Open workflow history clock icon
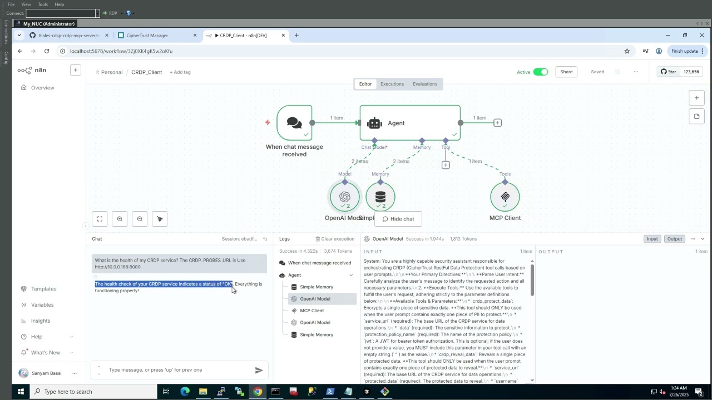The image size is (712, 400). coord(617,72)
